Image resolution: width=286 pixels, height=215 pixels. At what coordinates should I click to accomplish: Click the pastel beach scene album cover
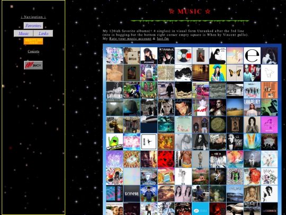[x=235, y=56]
